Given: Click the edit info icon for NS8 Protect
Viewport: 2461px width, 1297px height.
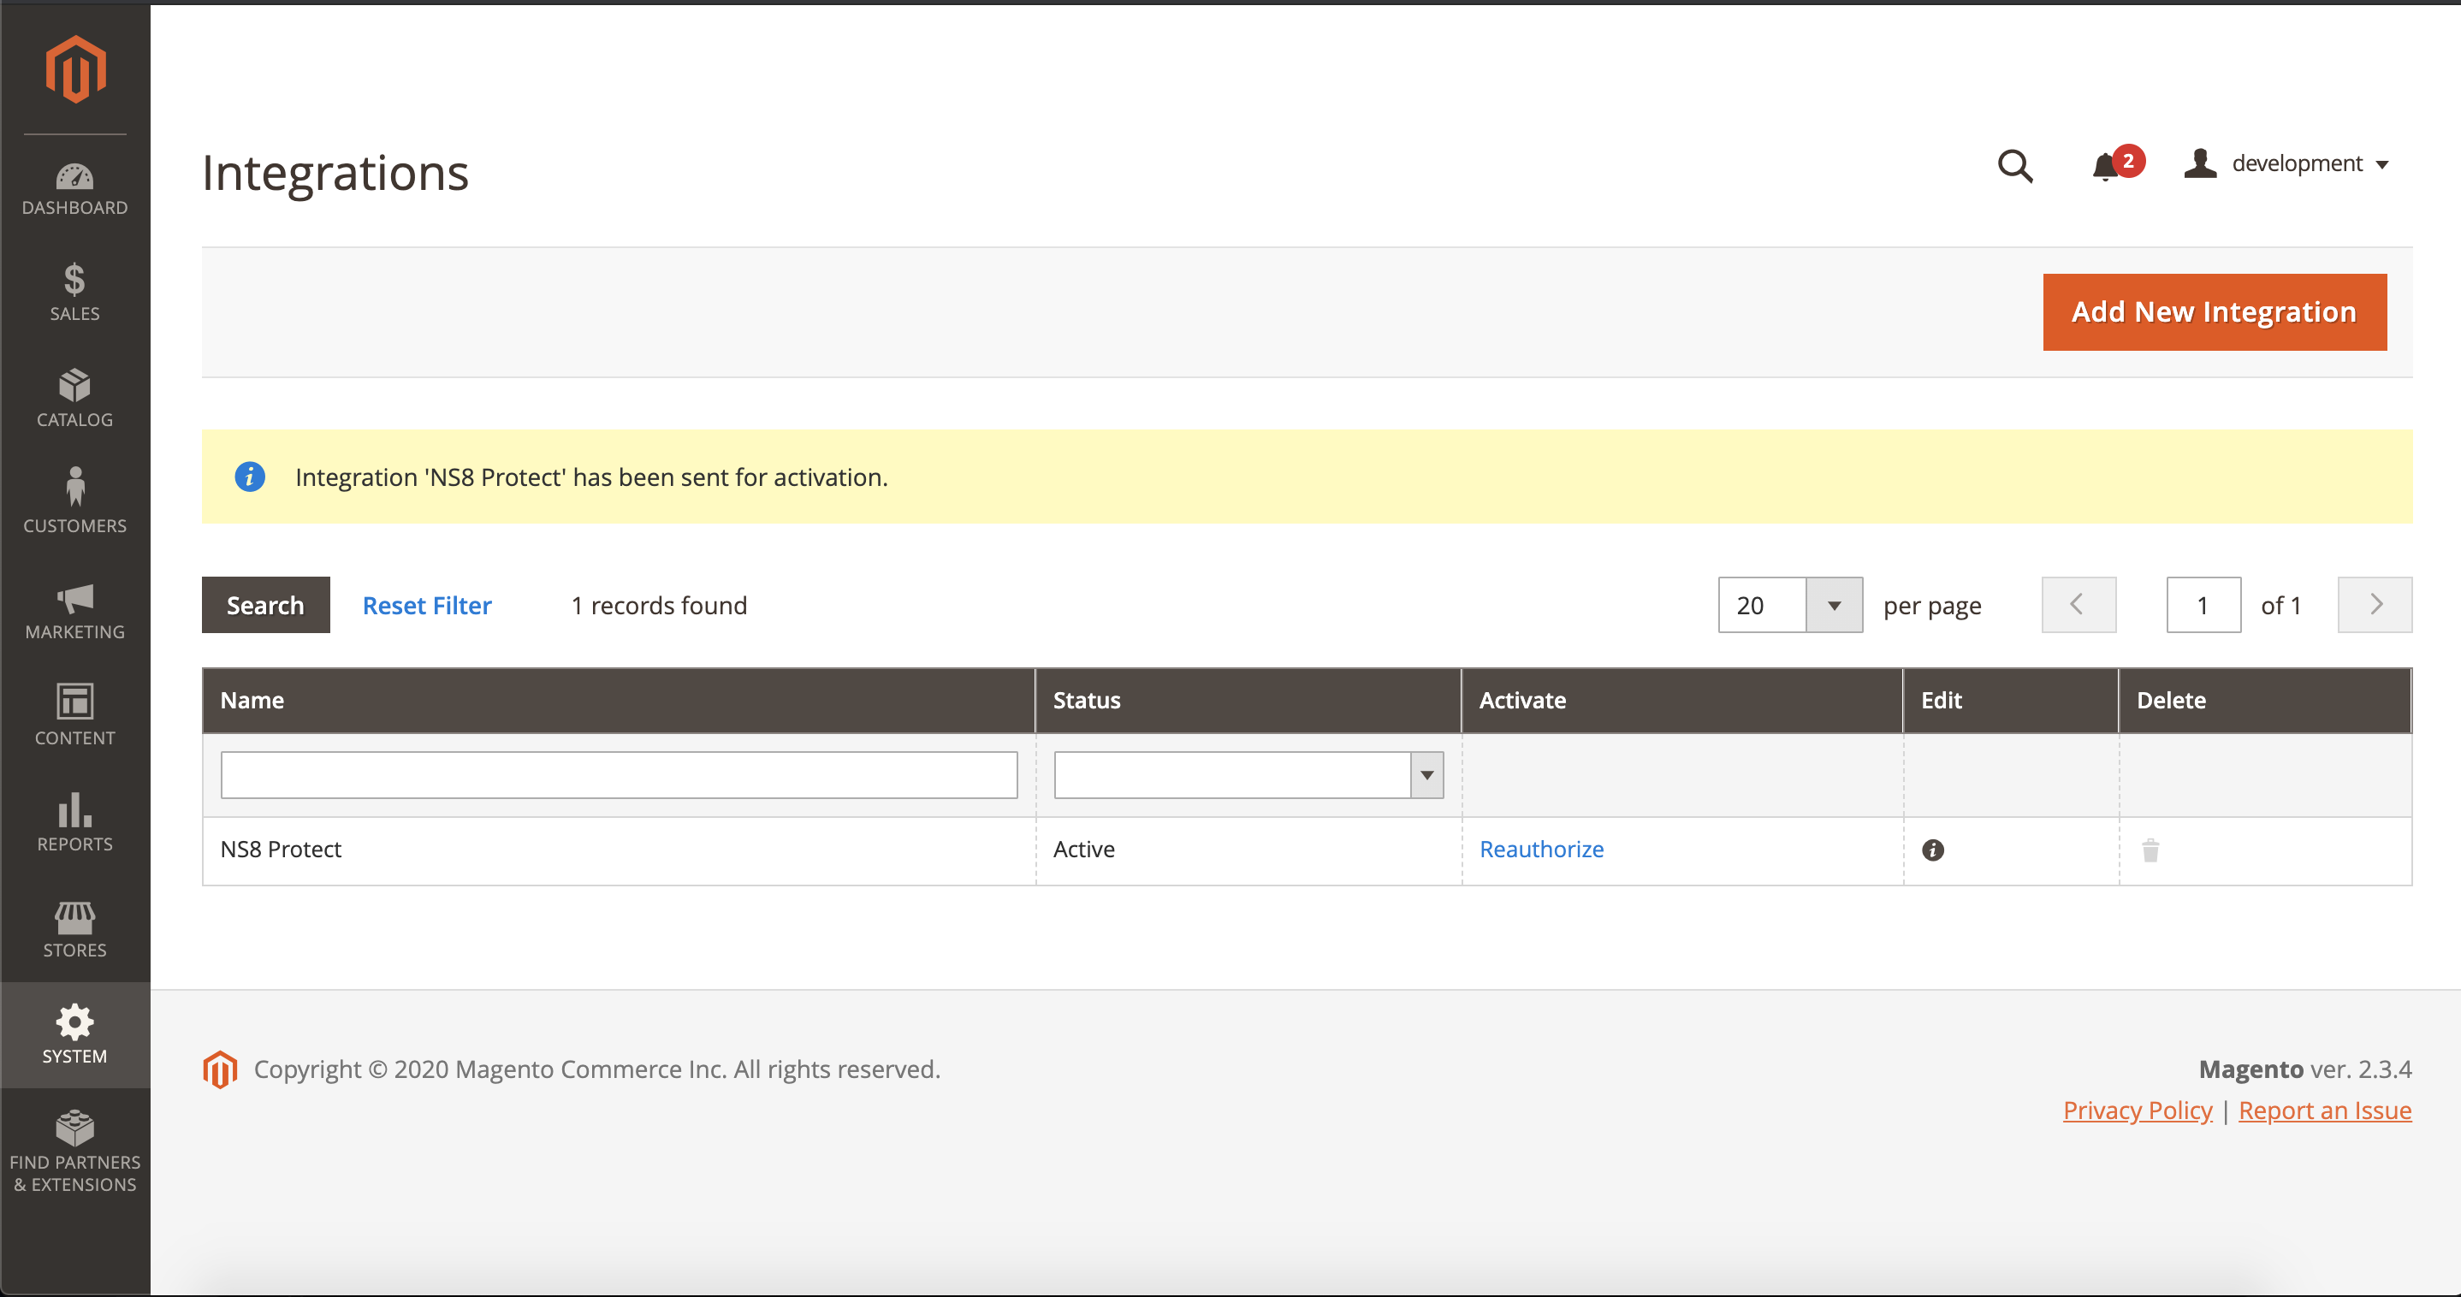Looking at the screenshot, I should [1931, 850].
